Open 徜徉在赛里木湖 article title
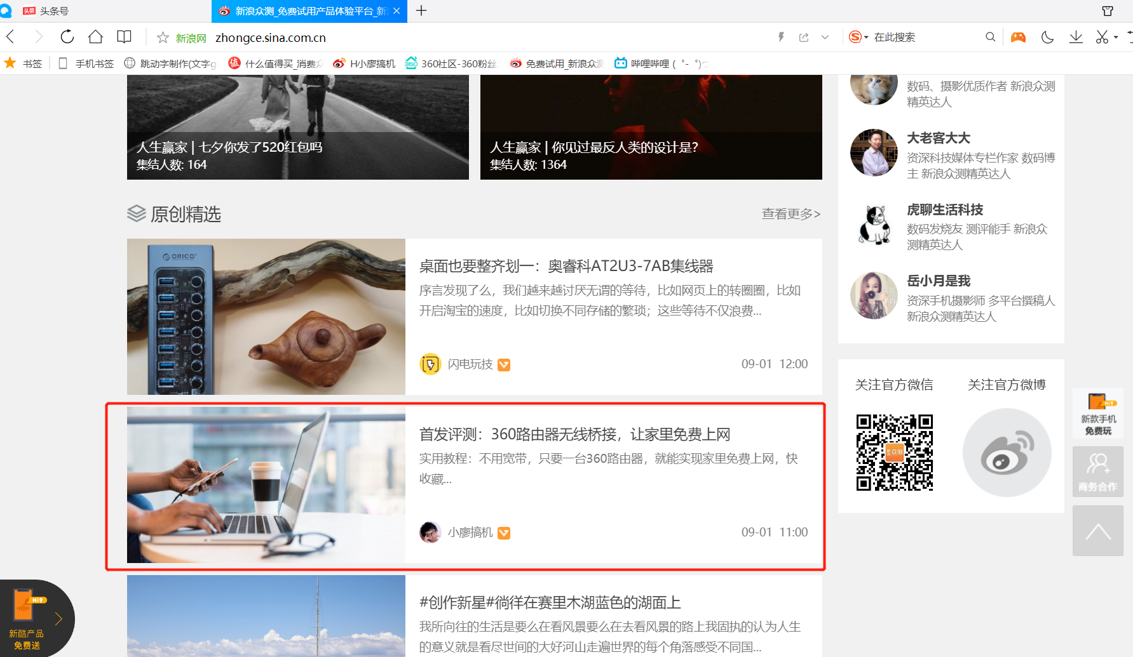The image size is (1133, 657). (x=550, y=602)
